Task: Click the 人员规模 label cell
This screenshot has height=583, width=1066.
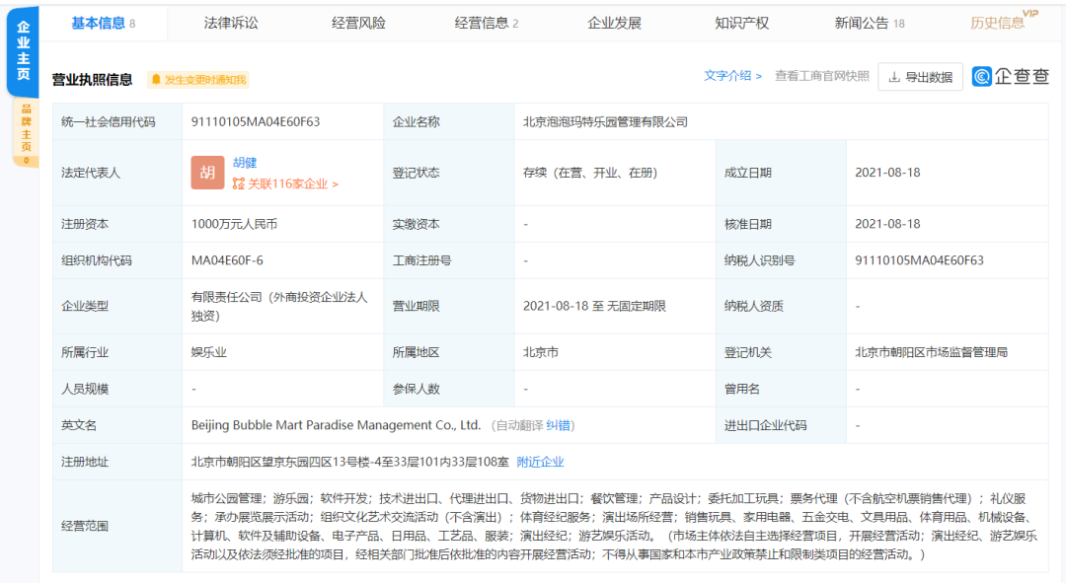Action: 116,389
